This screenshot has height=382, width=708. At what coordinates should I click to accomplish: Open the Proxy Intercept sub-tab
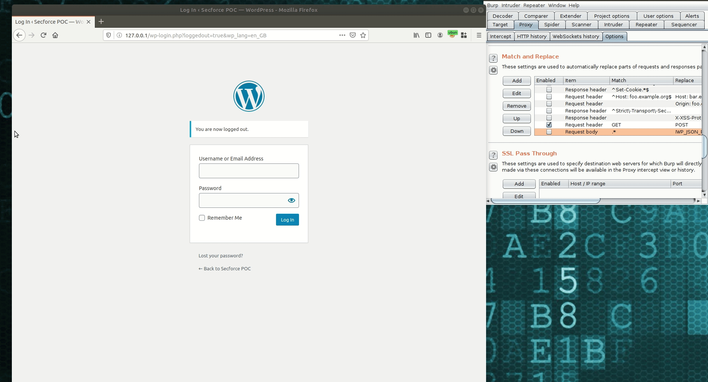click(x=500, y=36)
